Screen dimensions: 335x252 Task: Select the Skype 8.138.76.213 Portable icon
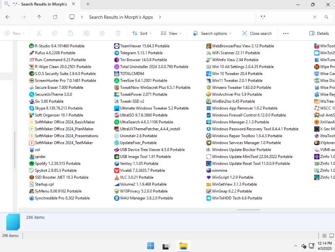[x=31, y=108]
